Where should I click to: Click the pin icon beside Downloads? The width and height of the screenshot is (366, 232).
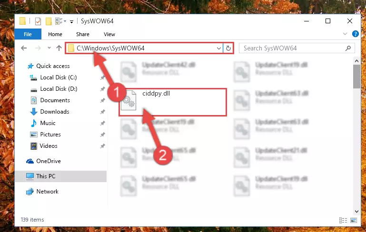[102, 112]
